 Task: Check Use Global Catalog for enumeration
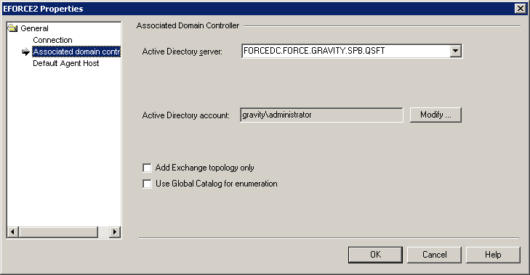point(147,184)
